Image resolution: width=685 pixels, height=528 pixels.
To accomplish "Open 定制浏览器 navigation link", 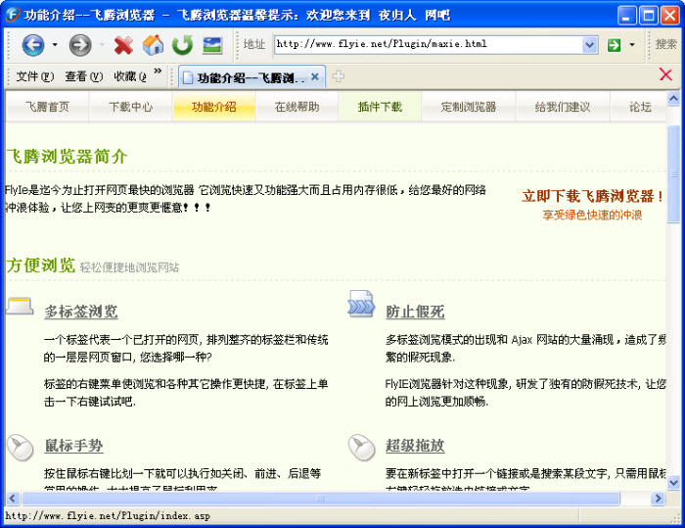I will click(x=469, y=107).
